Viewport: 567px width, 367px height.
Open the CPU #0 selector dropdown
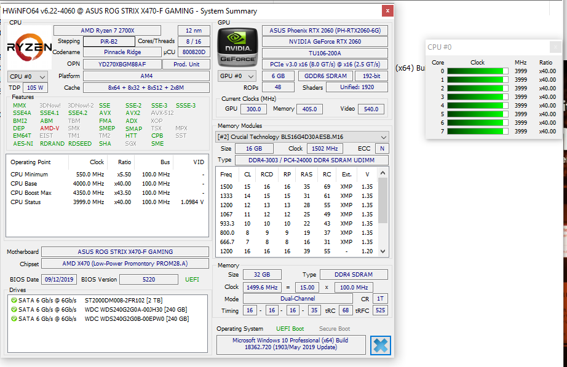tap(28, 77)
